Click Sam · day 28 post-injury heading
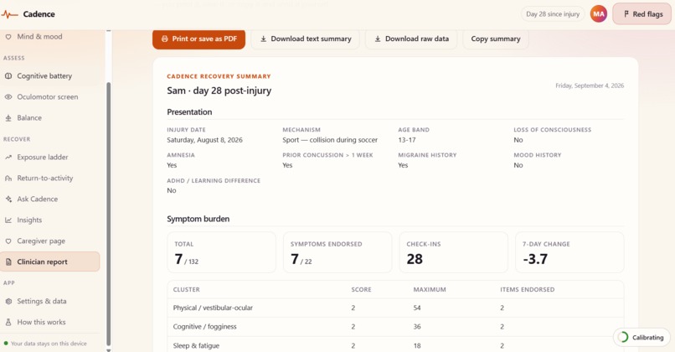675x352 pixels. pyautogui.click(x=219, y=91)
